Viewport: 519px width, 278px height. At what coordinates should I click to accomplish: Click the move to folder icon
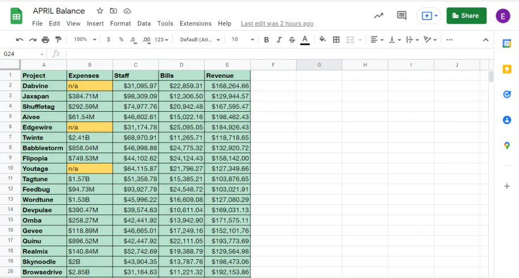tap(113, 11)
